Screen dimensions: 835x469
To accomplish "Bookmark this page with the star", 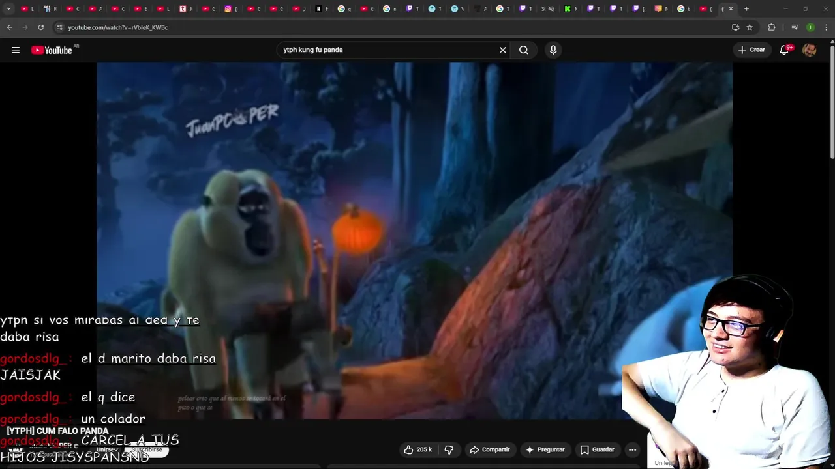I will pos(750,27).
